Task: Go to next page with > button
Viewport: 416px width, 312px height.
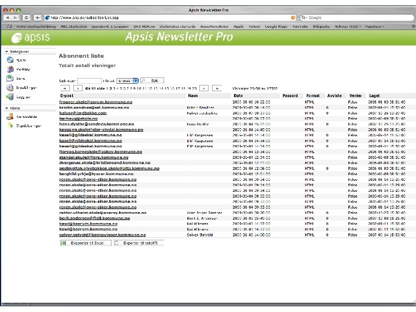Action: [x=204, y=88]
